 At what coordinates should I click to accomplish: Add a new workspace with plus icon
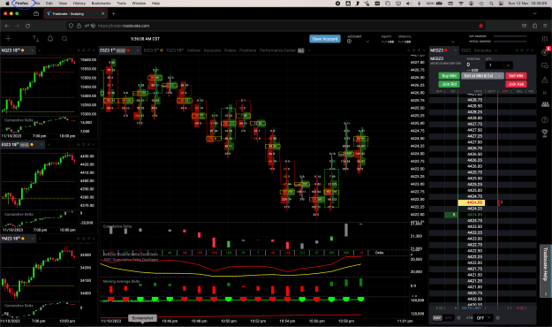(x=8, y=39)
